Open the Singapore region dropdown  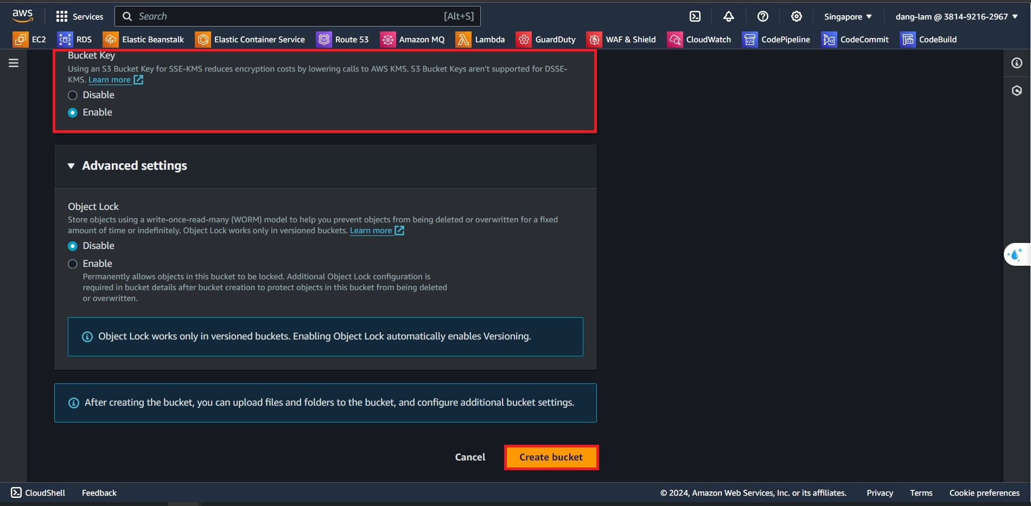pyautogui.click(x=848, y=16)
